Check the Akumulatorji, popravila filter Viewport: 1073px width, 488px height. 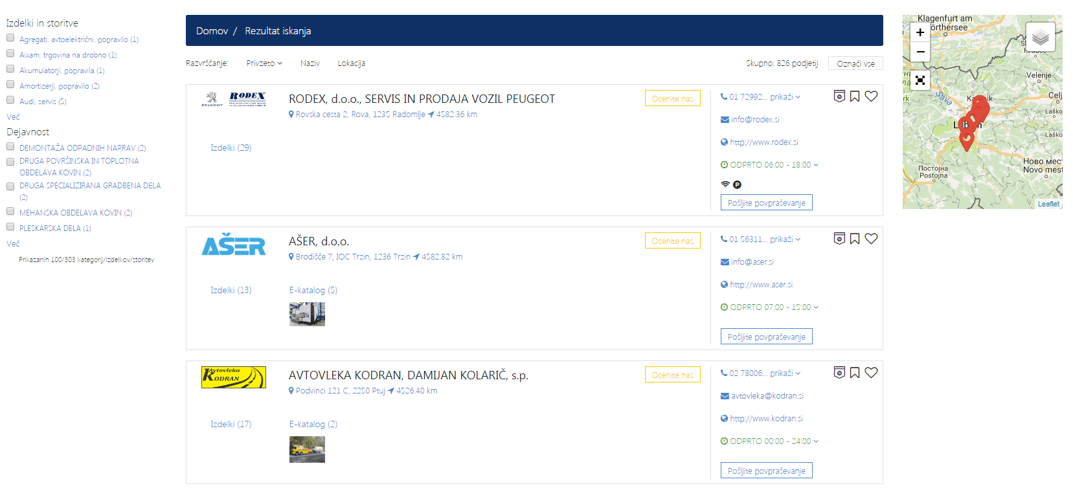[10, 69]
